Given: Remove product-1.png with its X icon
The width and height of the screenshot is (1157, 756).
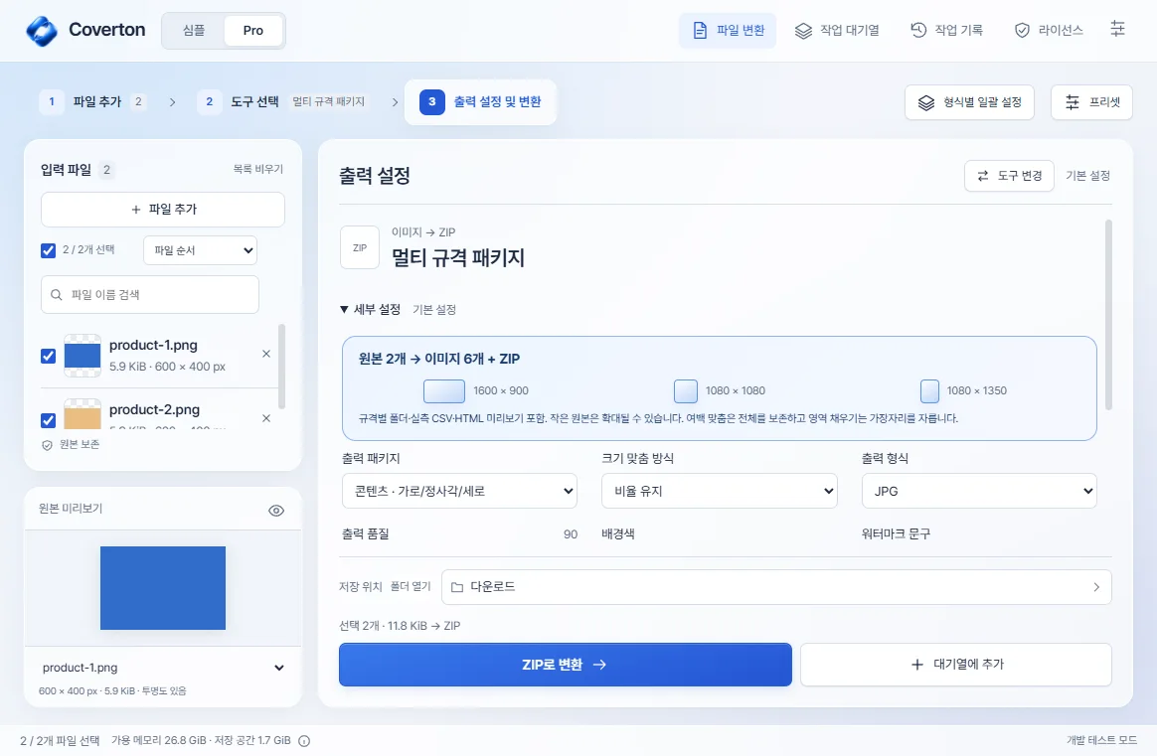Looking at the screenshot, I should point(266,354).
